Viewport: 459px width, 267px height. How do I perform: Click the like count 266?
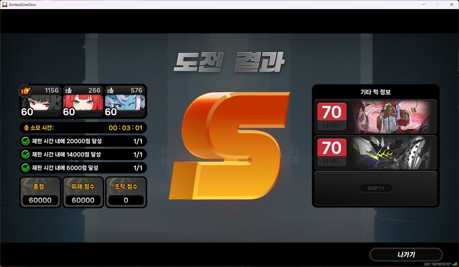pyautogui.click(x=94, y=90)
